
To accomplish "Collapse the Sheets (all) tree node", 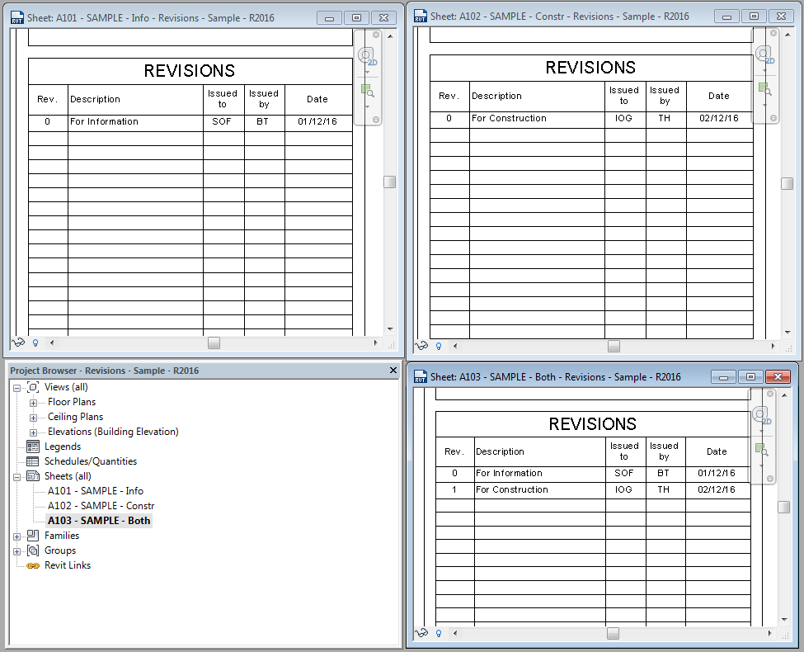I will (x=17, y=476).
